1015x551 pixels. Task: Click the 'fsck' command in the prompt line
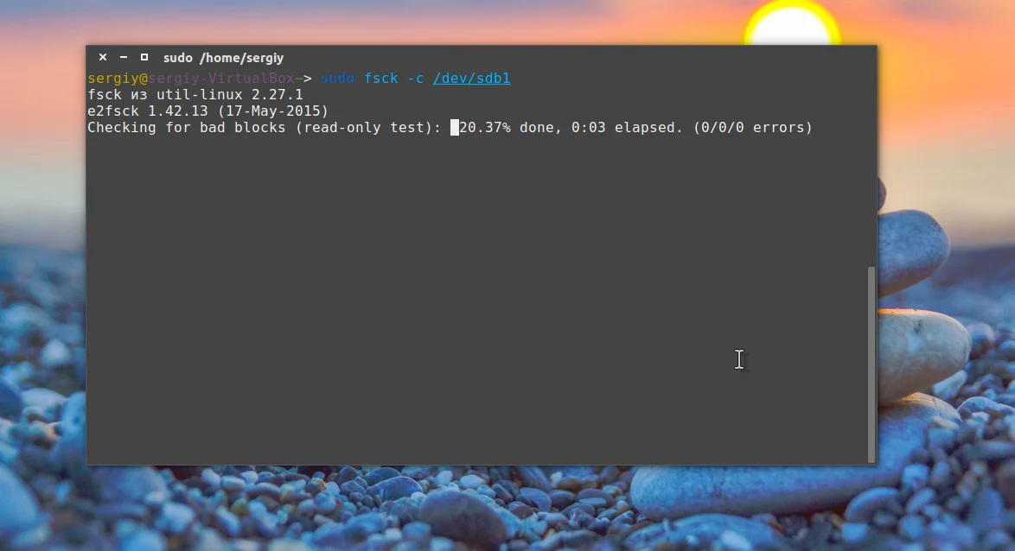(380, 79)
